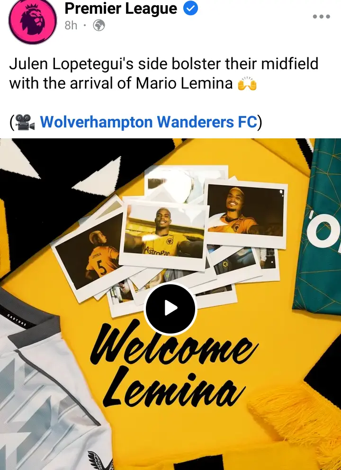Viewport: 341px width, 470px height.
Task: Click the raised hands emoji
Action: tap(247, 84)
